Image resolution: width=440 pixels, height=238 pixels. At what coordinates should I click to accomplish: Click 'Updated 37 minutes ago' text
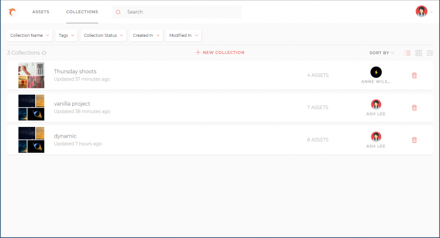[x=82, y=79]
